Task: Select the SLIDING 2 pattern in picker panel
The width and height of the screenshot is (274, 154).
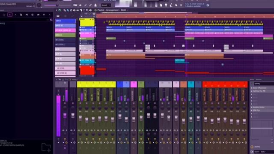Action: point(65,44)
